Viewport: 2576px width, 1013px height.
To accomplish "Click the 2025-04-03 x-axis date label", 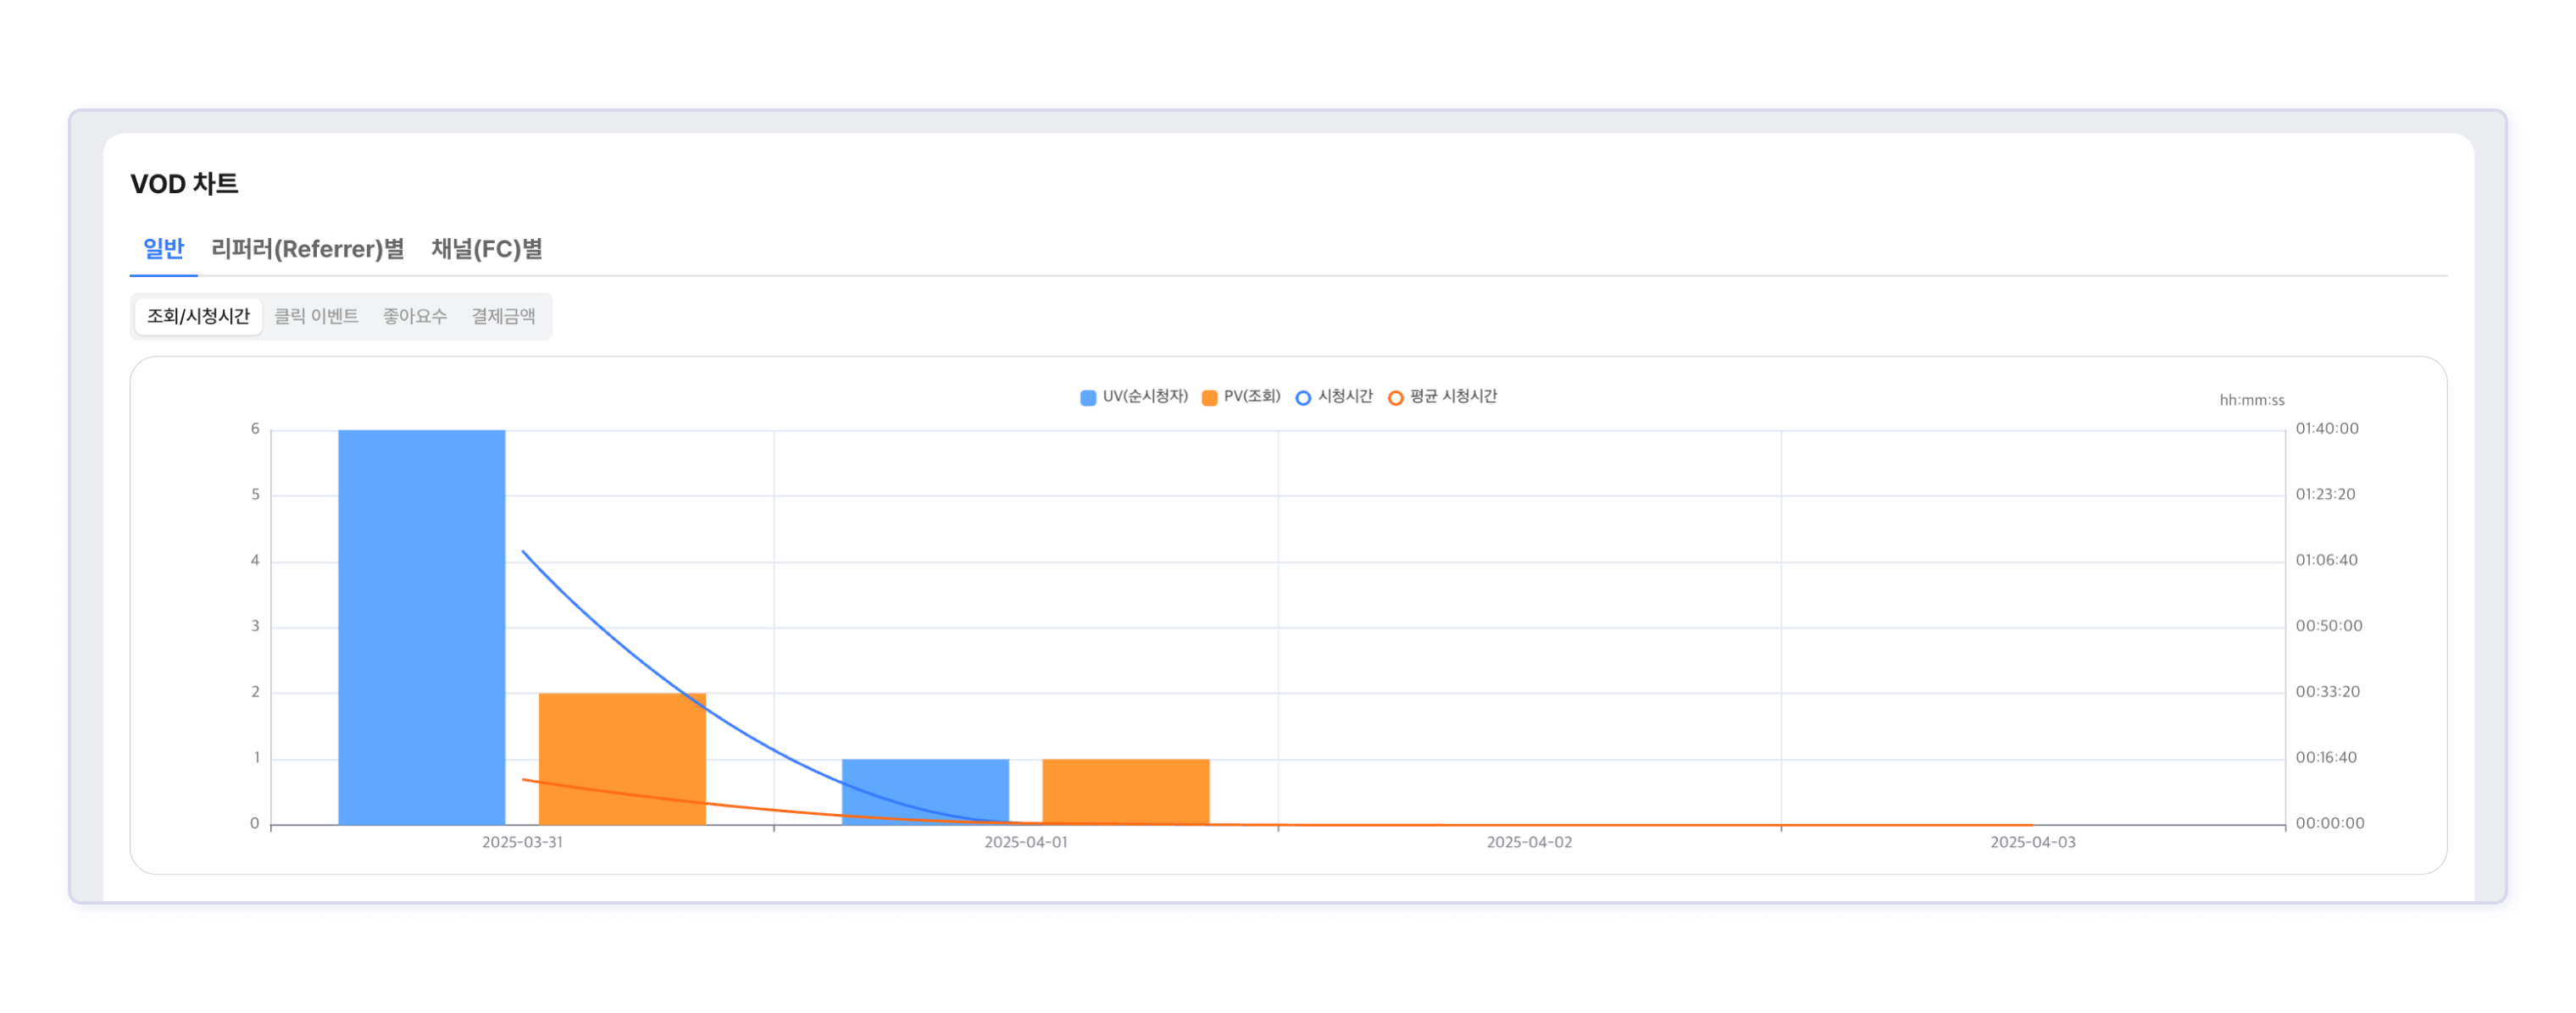I will 2032,842.
